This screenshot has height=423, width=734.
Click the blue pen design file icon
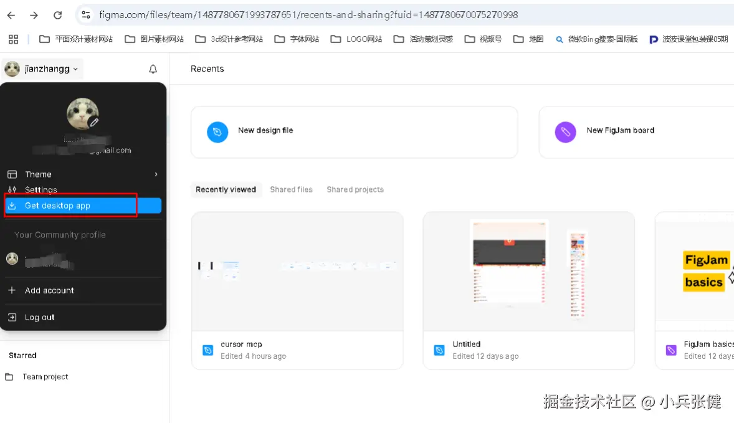[x=217, y=132]
